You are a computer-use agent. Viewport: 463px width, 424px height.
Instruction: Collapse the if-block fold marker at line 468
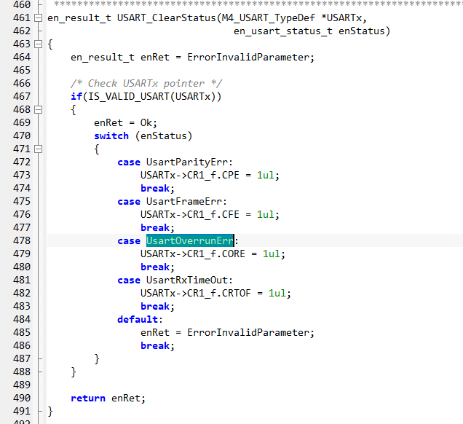tap(38, 110)
